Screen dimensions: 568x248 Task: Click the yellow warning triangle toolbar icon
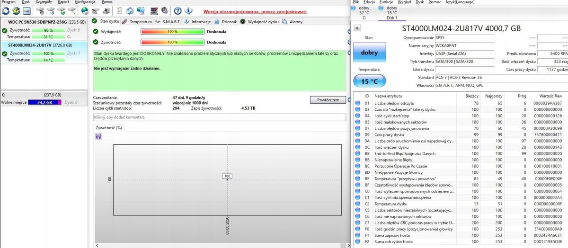tap(16, 10)
